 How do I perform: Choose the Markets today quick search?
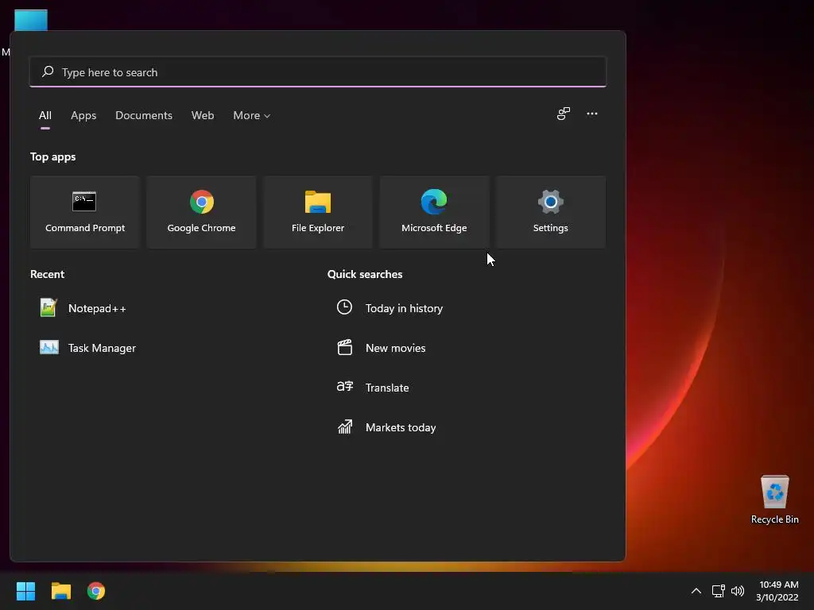coord(387,427)
